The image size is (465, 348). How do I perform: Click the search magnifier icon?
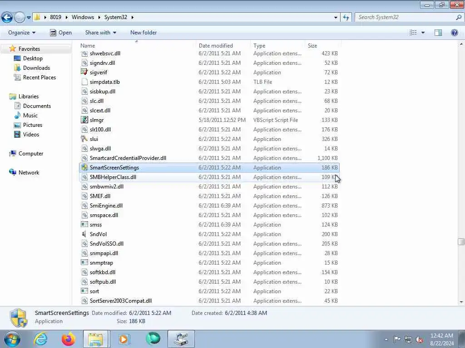click(x=459, y=17)
